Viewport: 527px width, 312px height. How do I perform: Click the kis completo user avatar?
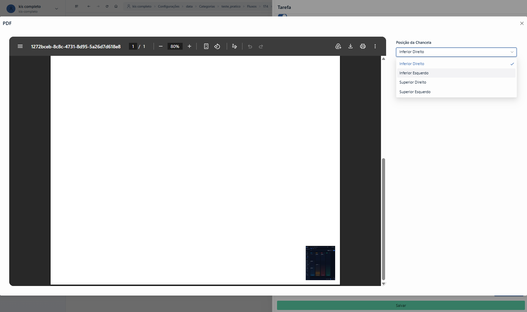11,9
